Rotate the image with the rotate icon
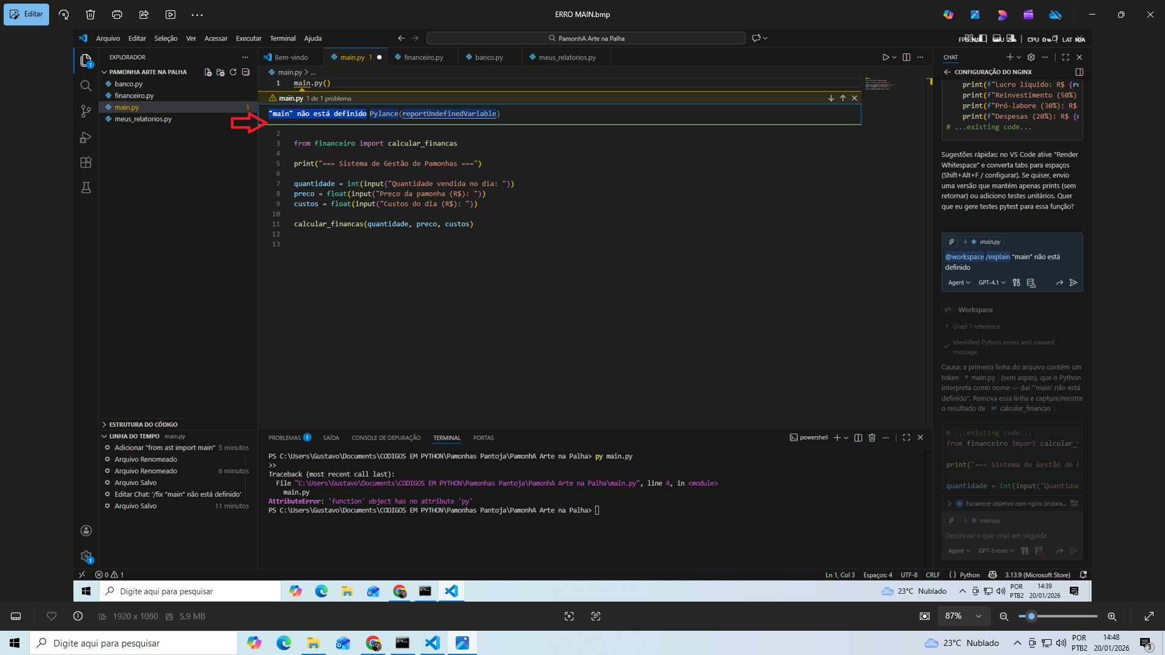 point(64,15)
